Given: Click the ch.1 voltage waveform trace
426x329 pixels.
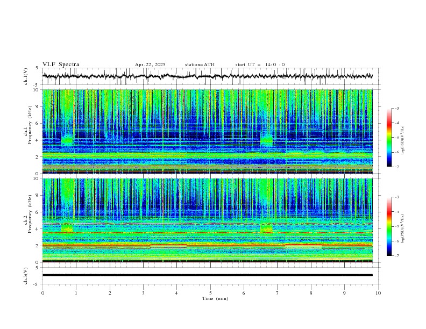Looking at the screenshot, I should (x=207, y=76).
